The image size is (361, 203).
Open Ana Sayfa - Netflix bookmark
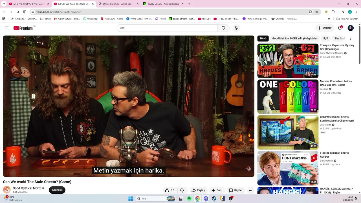(x=112, y=19)
